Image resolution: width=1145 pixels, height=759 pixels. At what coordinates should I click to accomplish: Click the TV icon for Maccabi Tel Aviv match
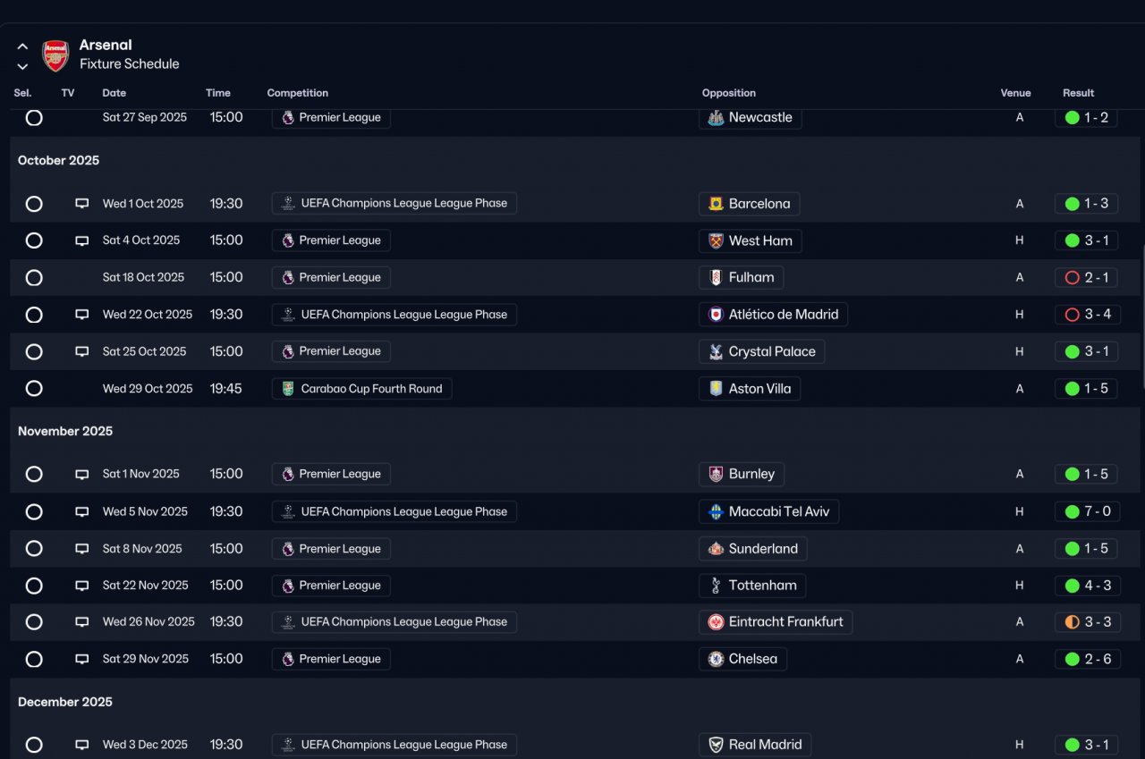pyautogui.click(x=82, y=512)
